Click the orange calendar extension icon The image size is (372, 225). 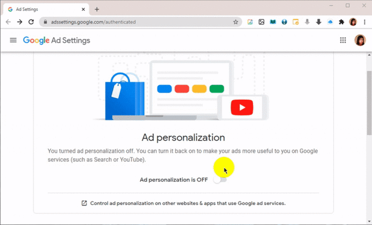coord(295,22)
